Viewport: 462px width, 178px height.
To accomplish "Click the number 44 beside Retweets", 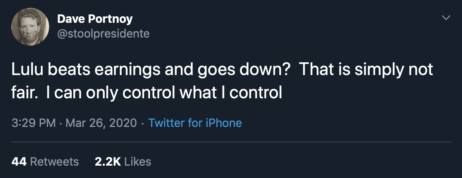I will [x=19, y=161].
